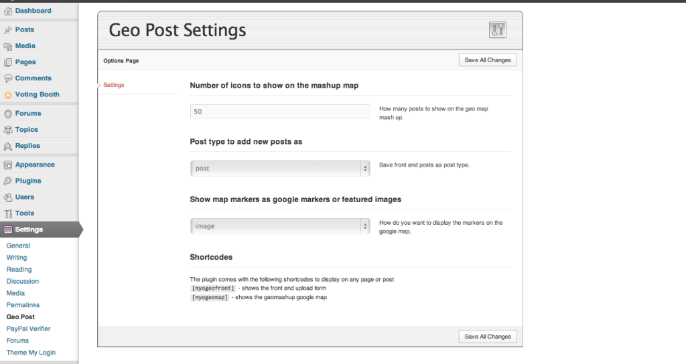Select the Settings tab in options page
This screenshot has height=364, width=686.
[x=114, y=85]
